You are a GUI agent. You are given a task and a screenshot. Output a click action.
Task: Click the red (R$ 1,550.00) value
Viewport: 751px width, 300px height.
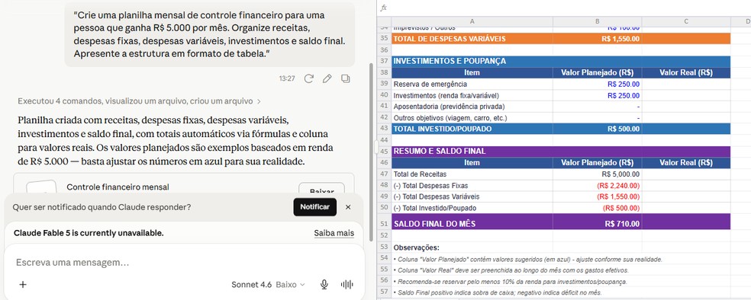click(598, 196)
